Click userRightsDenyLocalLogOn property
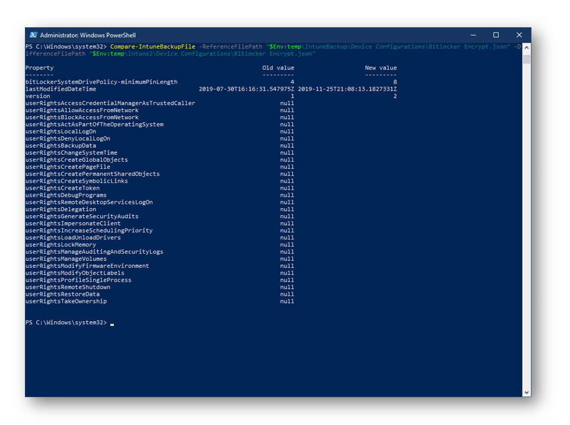This screenshot has height=425, width=570. 68,139
